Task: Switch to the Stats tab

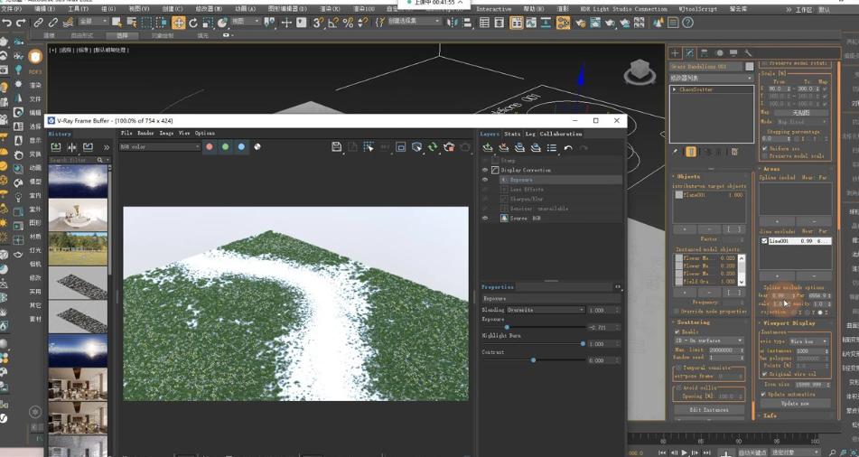Action: point(512,134)
